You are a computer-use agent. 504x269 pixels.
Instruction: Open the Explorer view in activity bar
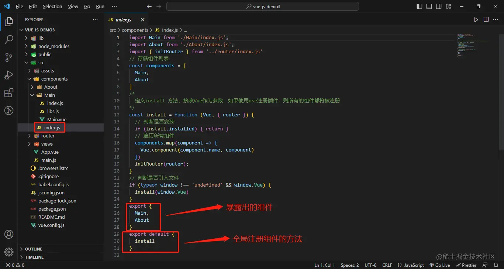[9, 22]
